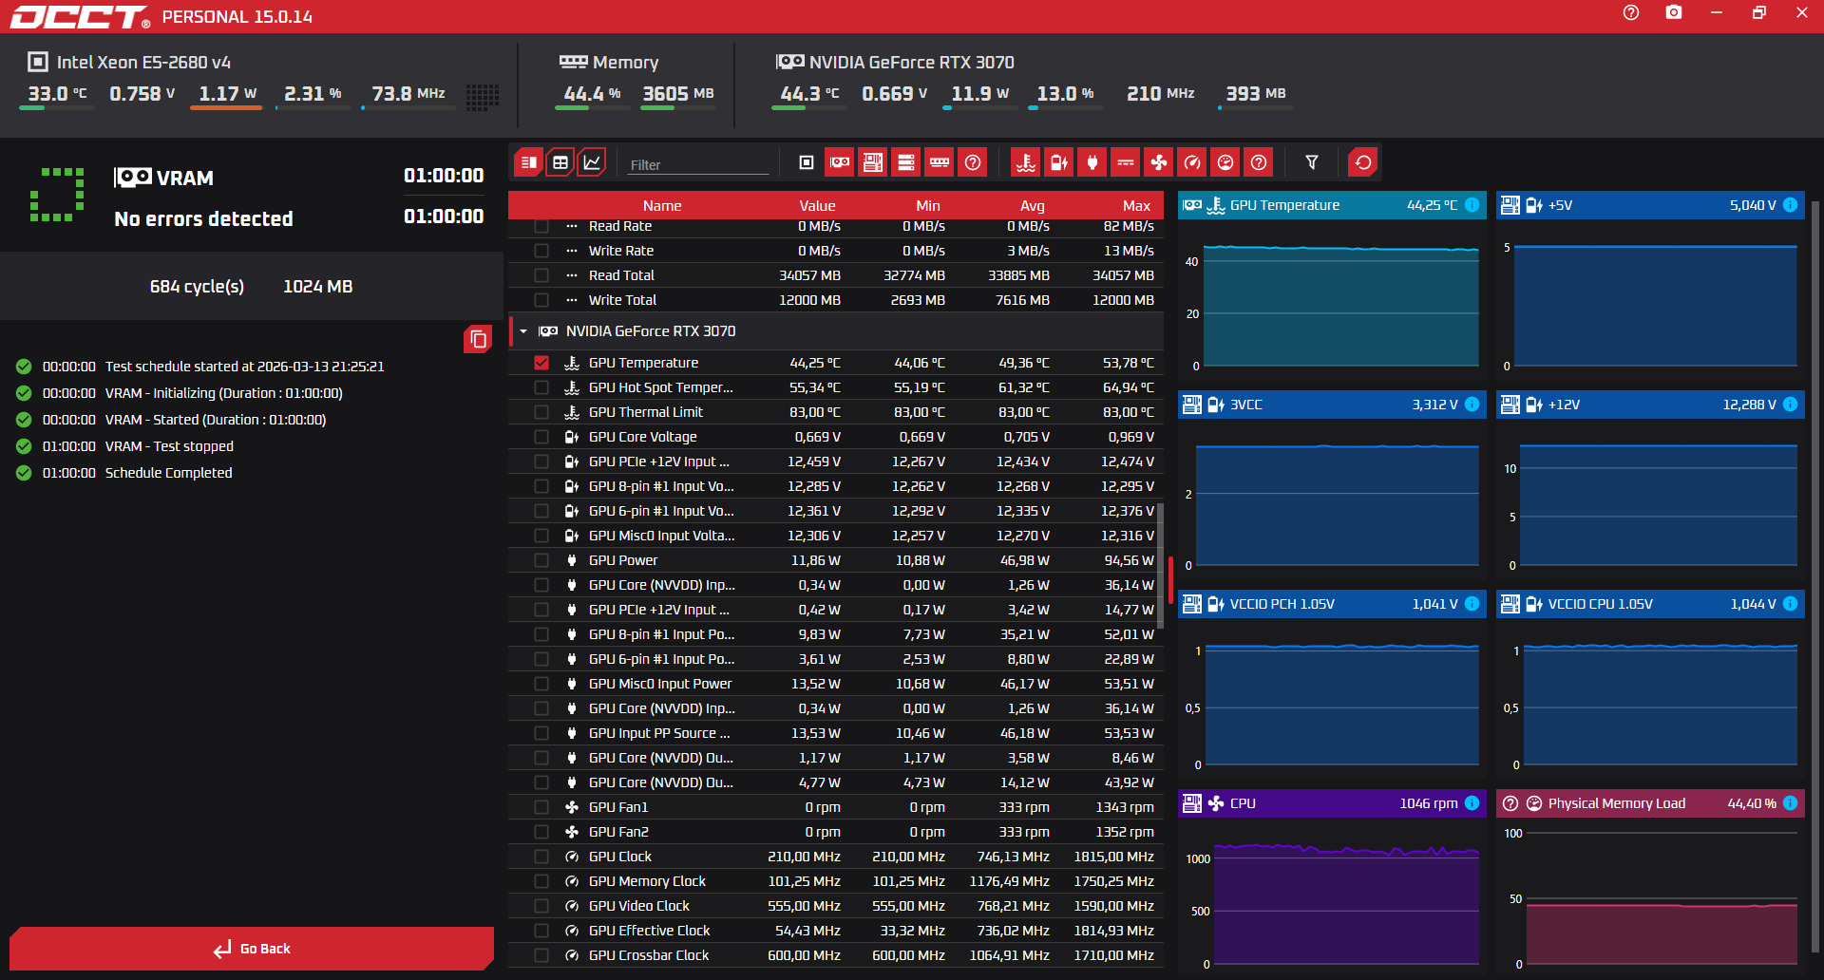Sort by the Min column header
The image size is (1824, 980).
click(x=928, y=206)
